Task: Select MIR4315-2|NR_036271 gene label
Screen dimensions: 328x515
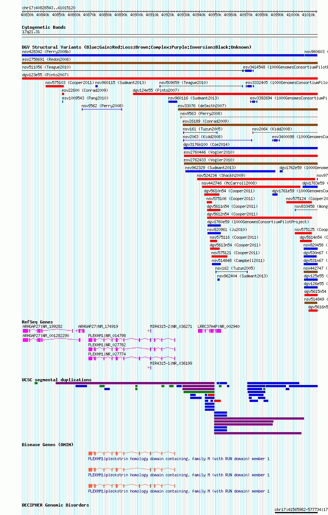Action: point(171,327)
